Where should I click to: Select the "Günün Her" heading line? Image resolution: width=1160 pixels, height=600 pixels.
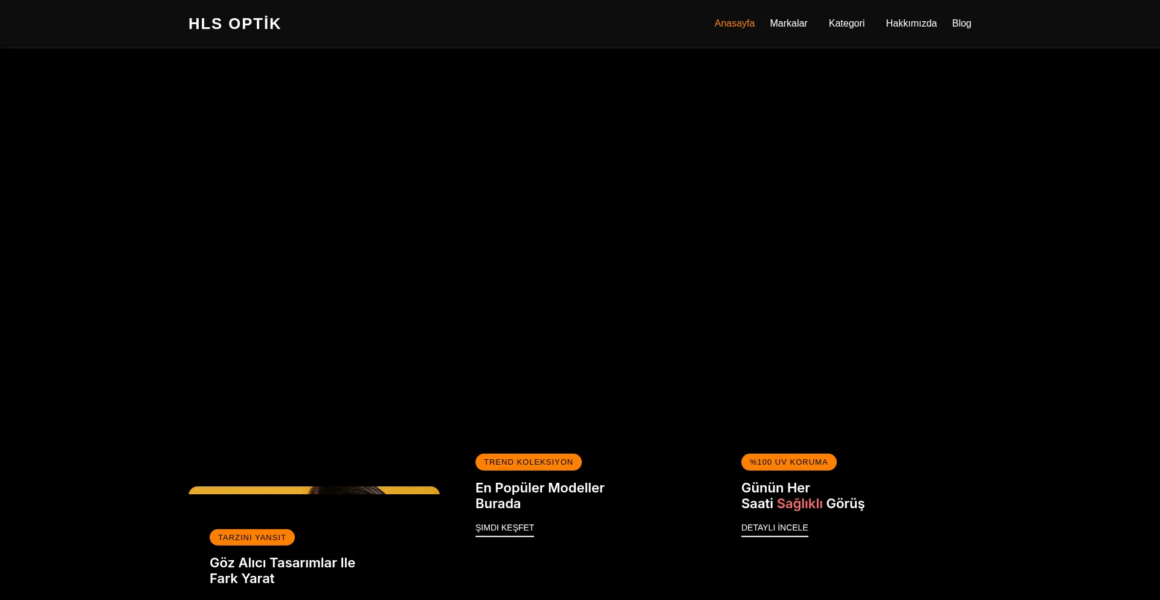pos(775,488)
